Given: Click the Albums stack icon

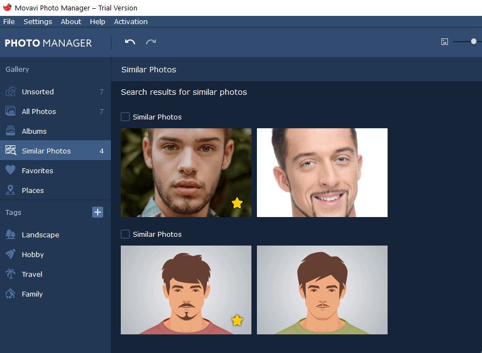Looking at the screenshot, I should click(x=10, y=131).
